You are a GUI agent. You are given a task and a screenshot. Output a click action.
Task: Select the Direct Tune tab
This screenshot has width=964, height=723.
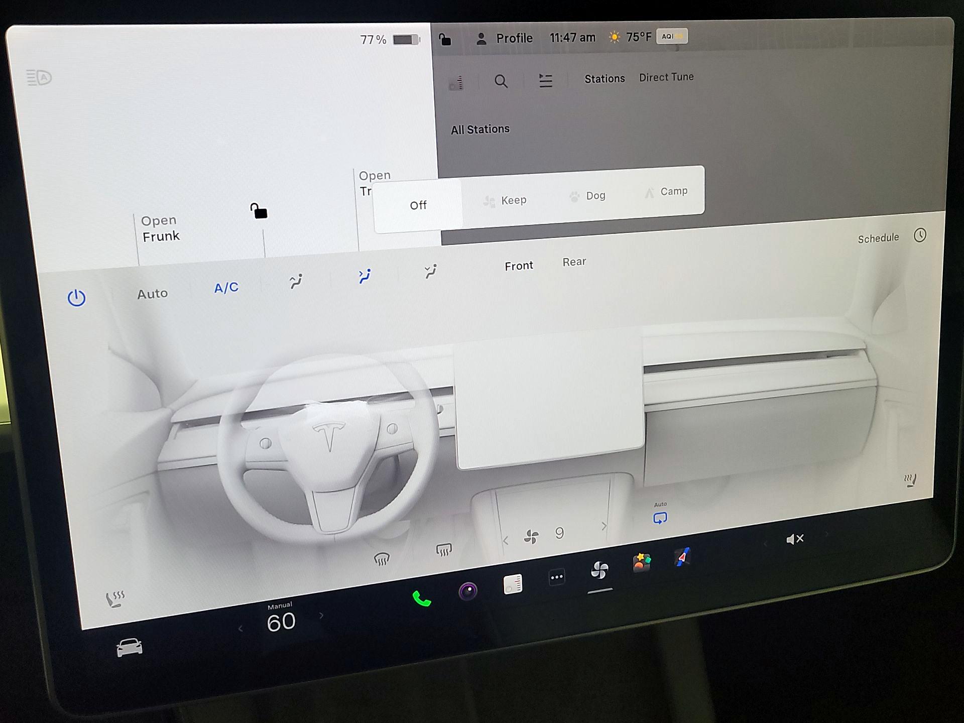[x=666, y=77]
